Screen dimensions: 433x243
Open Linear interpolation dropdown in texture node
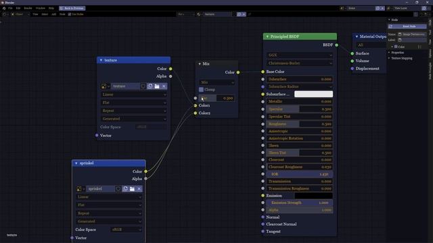134,94
